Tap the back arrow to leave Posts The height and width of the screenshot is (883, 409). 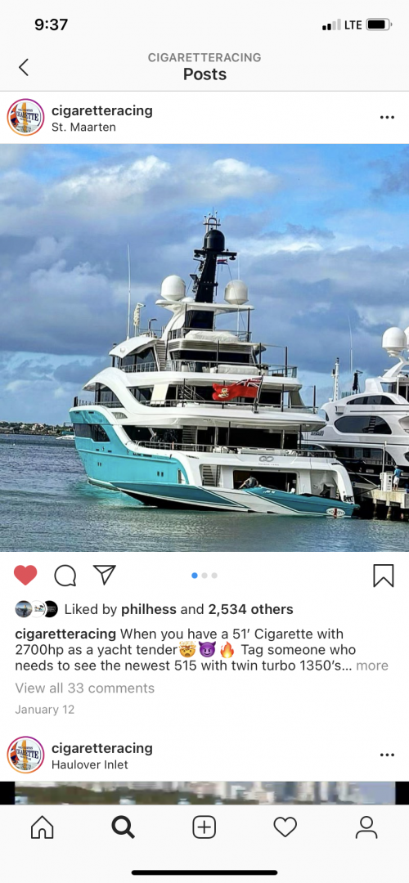click(x=23, y=67)
